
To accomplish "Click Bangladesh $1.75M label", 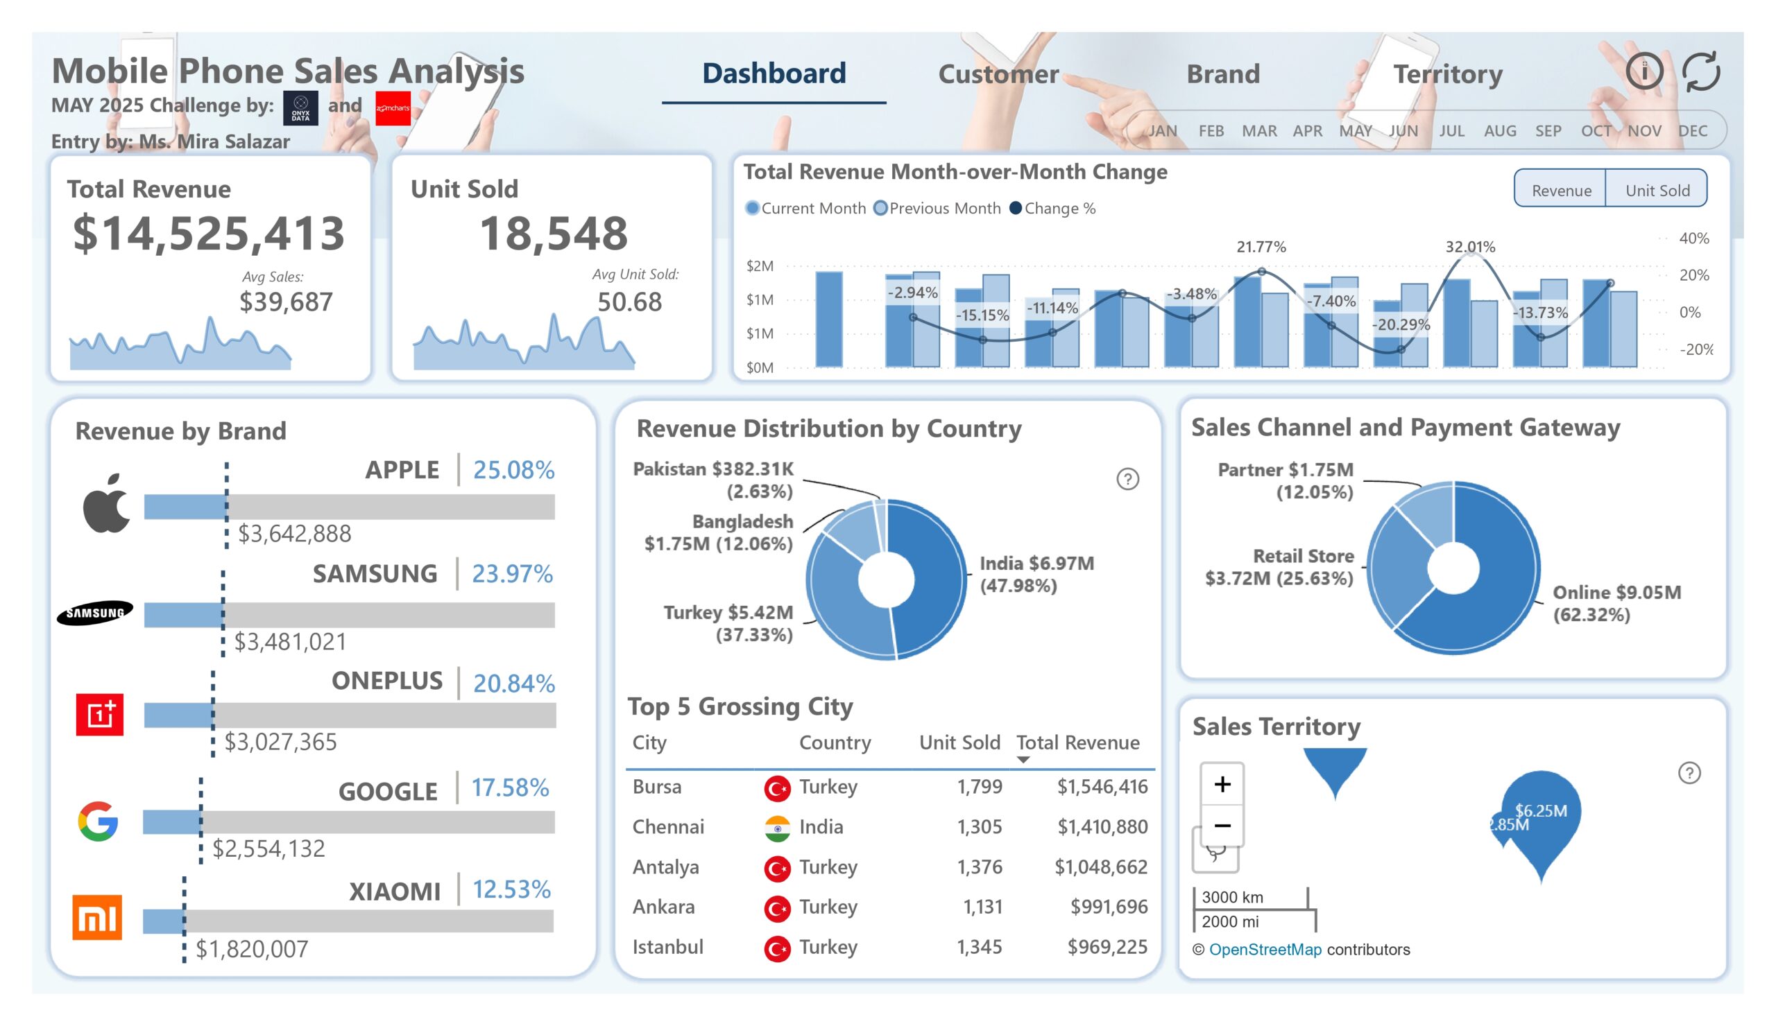I will click(719, 532).
